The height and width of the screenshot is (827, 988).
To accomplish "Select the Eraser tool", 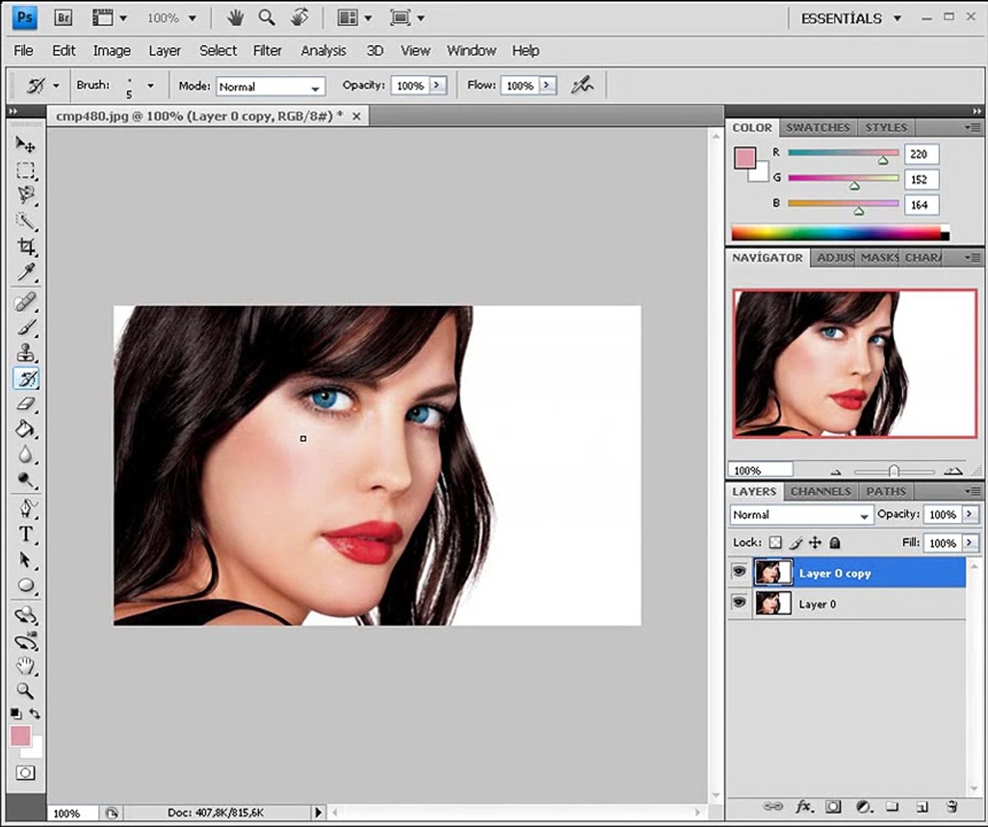I will pyautogui.click(x=26, y=404).
